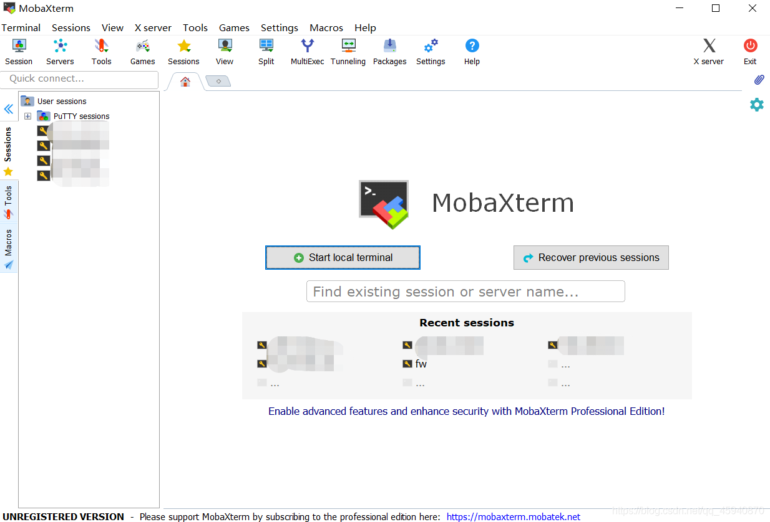Click the red Exit toolbar icon
This screenshot has height=522, width=770.
(x=750, y=52)
